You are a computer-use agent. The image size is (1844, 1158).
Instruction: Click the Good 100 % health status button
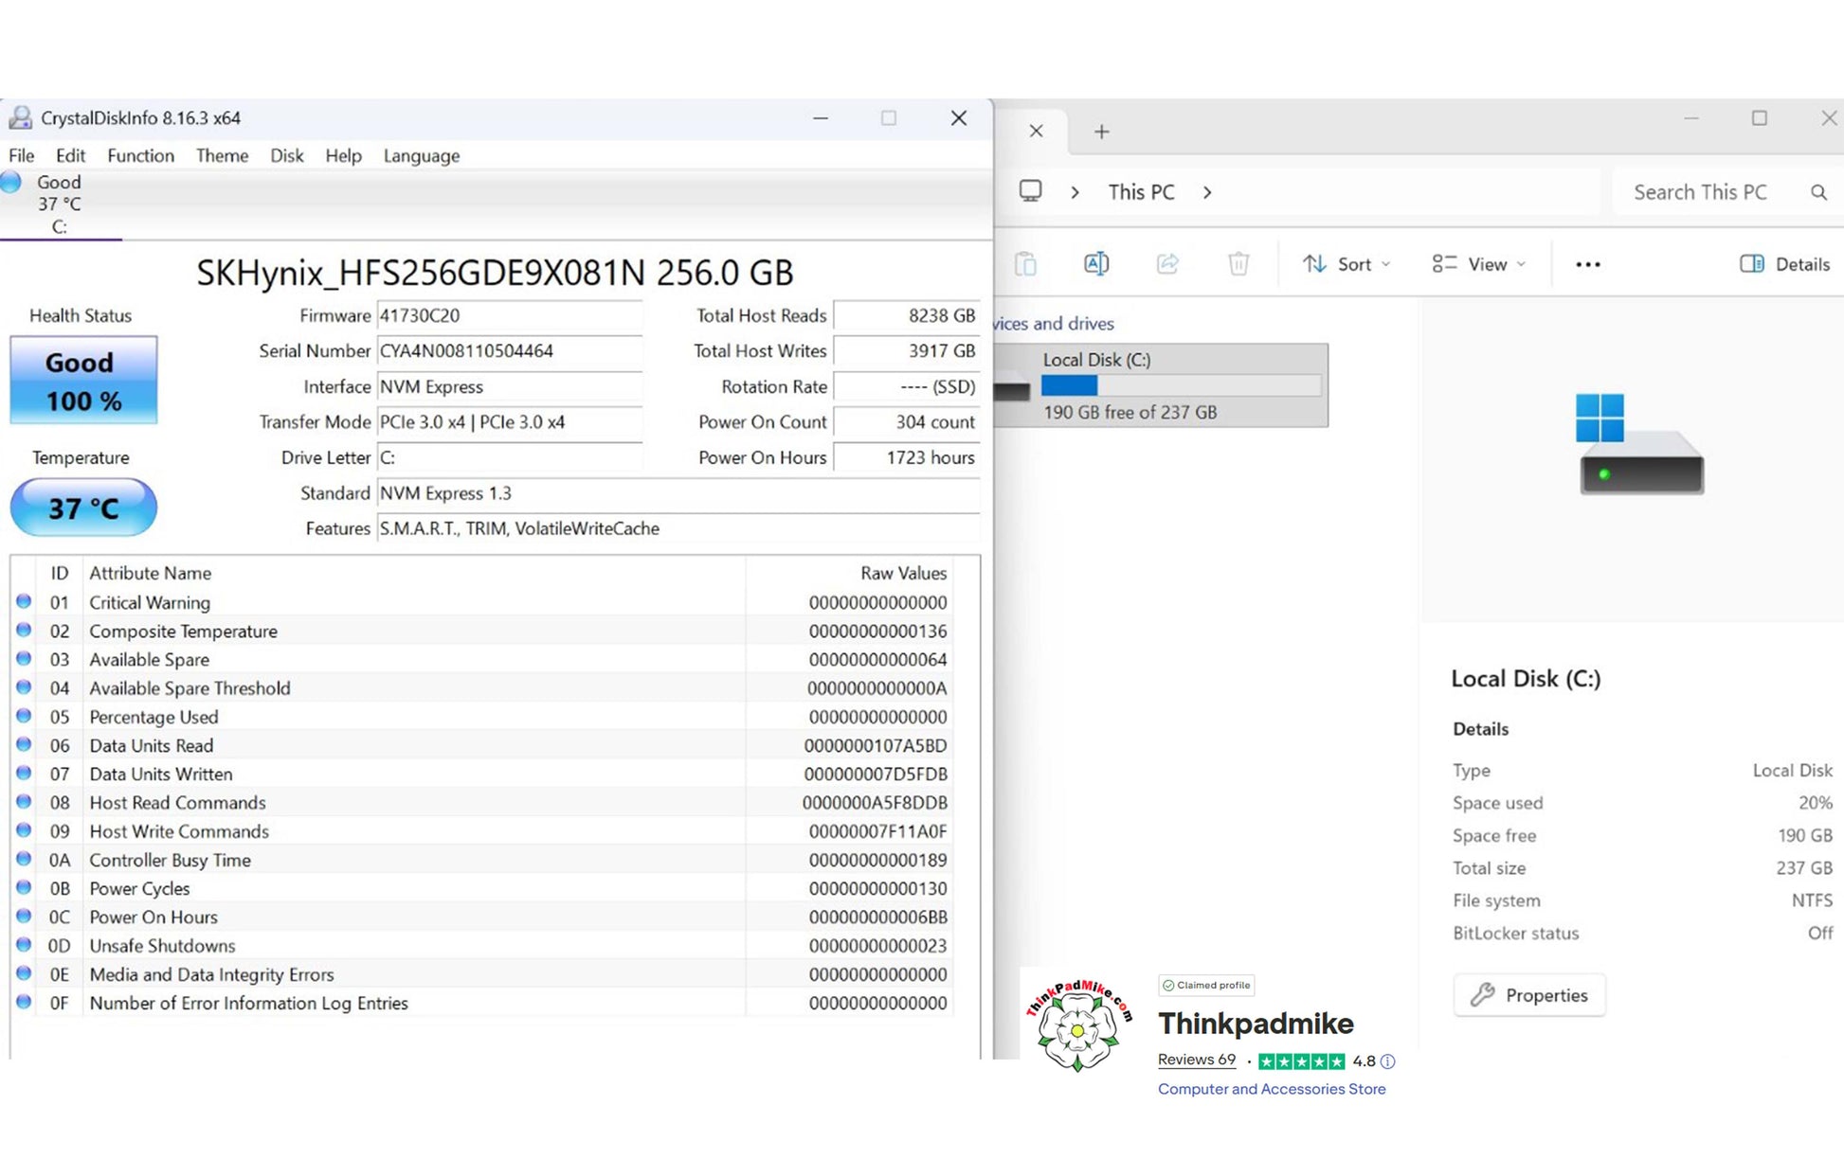pos(83,380)
